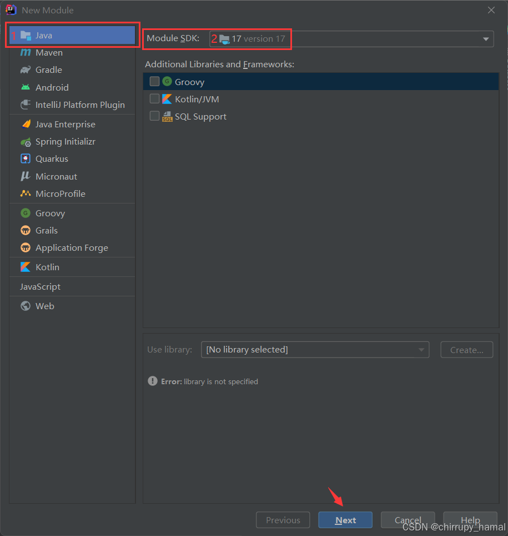Open the Use library combo box
Image resolution: width=508 pixels, height=536 pixels.
pos(315,350)
